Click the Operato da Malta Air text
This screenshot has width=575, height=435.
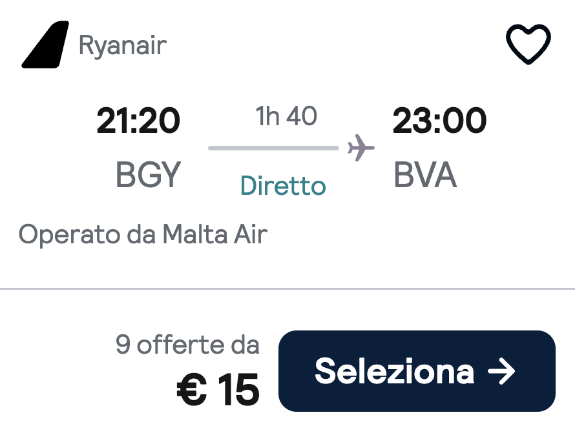pos(145,234)
